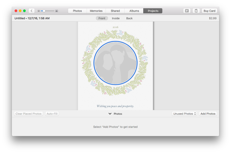Switch to the Inside card view
This screenshot has height=153, width=231.
[116, 18]
